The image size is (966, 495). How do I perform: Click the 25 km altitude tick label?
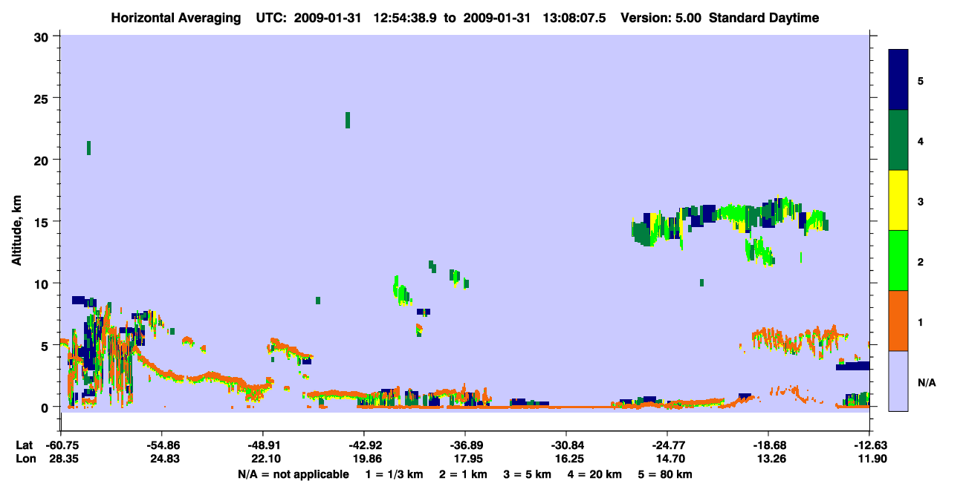[43, 98]
